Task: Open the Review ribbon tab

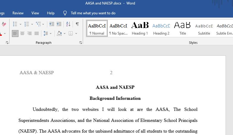Action: [x=18, y=13]
